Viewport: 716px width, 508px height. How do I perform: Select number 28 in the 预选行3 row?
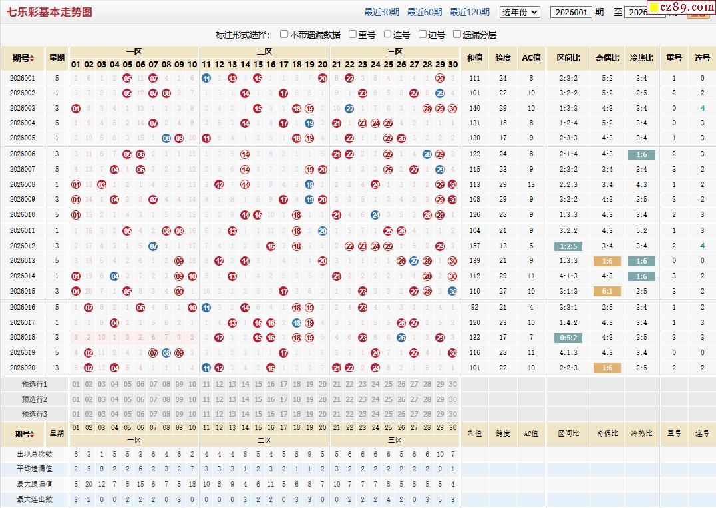tap(427, 414)
